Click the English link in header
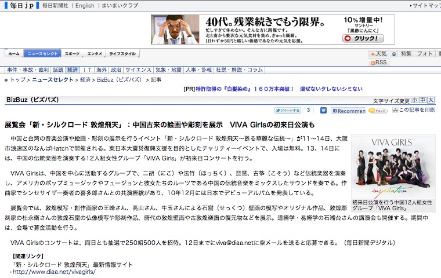 pyautogui.click(x=84, y=6)
